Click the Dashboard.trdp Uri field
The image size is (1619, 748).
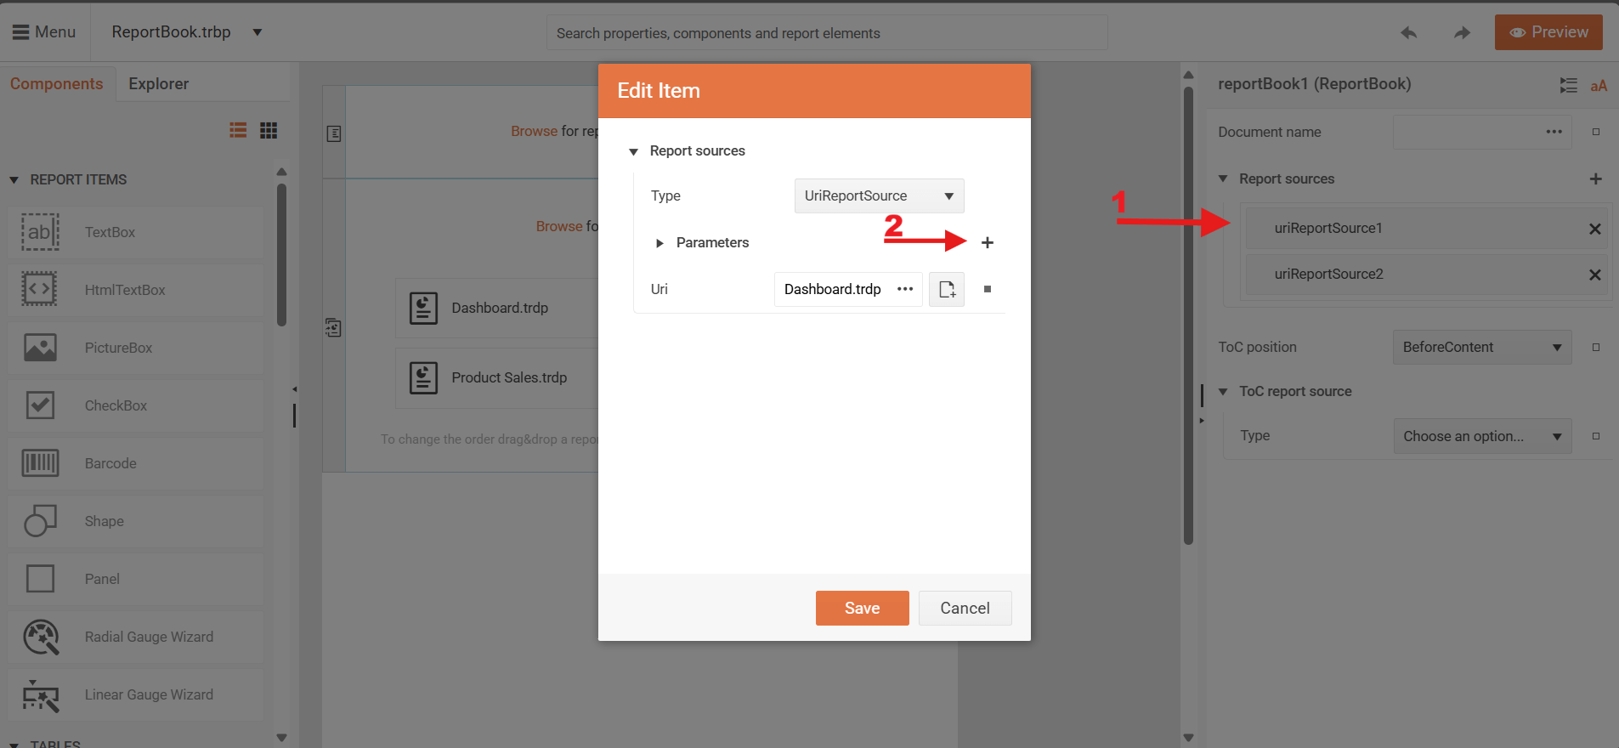pos(834,289)
